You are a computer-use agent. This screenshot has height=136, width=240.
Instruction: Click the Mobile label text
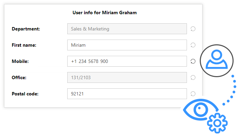click(x=20, y=61)
